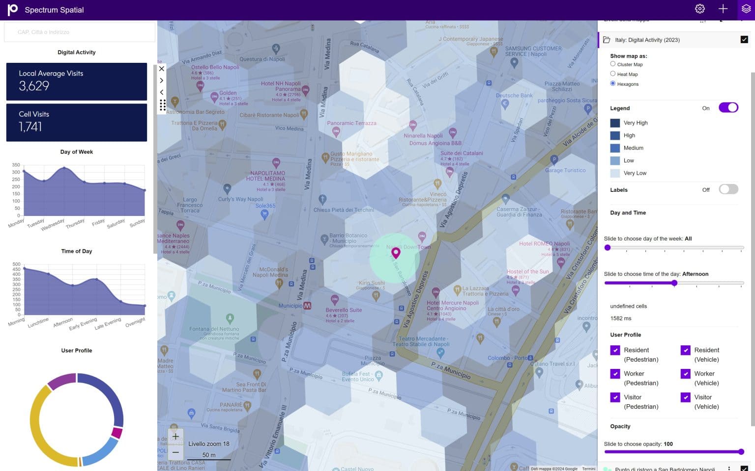Screen dimensions: 755x471
Task: Click the opacity slider handle
Action: 741,452
